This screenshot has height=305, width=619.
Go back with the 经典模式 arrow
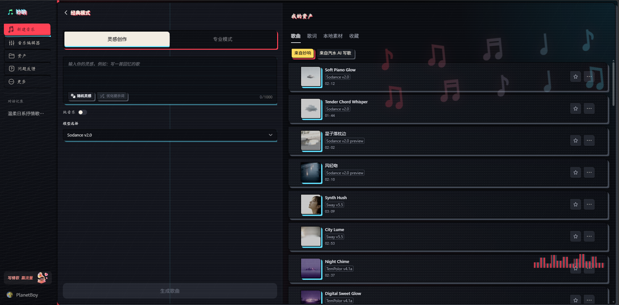[x=66, y=13]
